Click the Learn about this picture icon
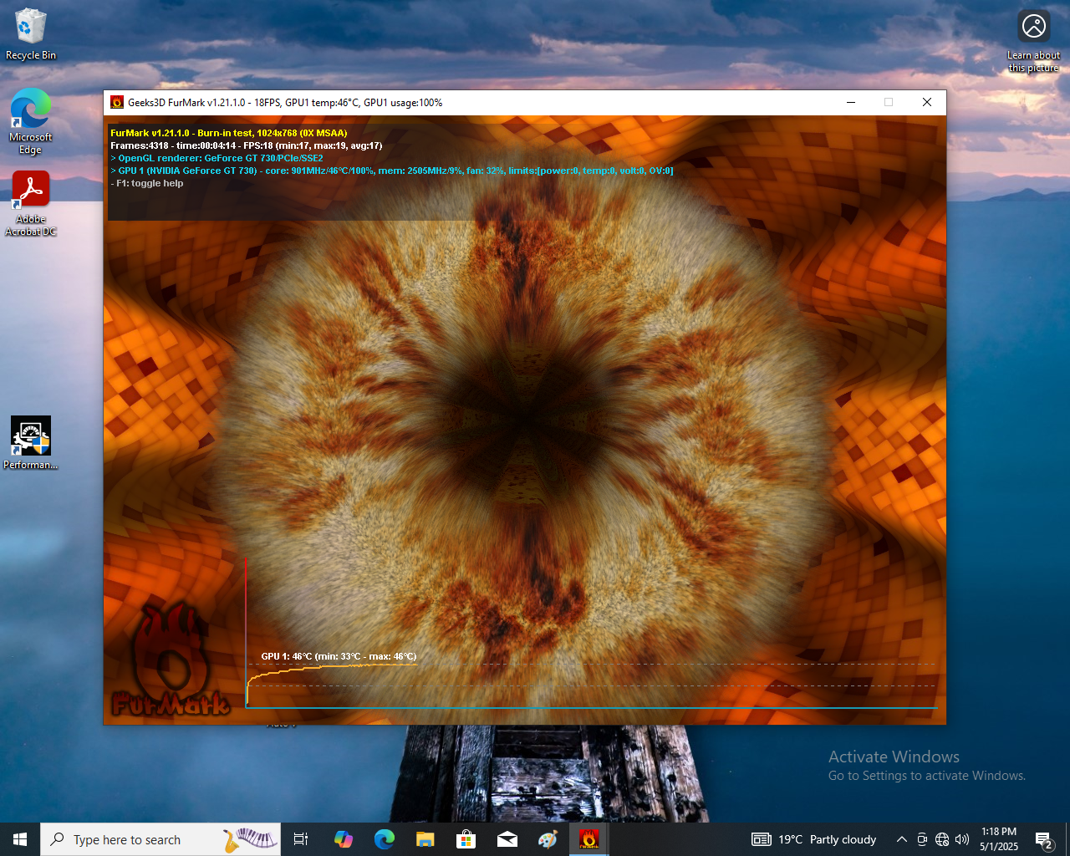This screenshot has width=1070, height=856. 1033,27
